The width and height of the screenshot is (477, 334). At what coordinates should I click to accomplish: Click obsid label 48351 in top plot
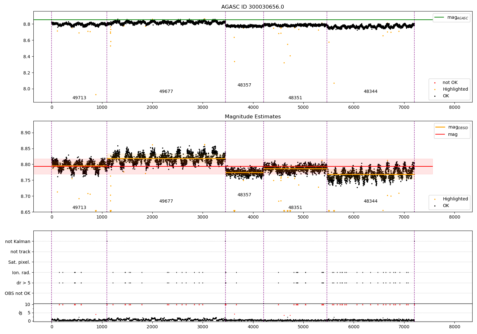[x=295, y=98]
